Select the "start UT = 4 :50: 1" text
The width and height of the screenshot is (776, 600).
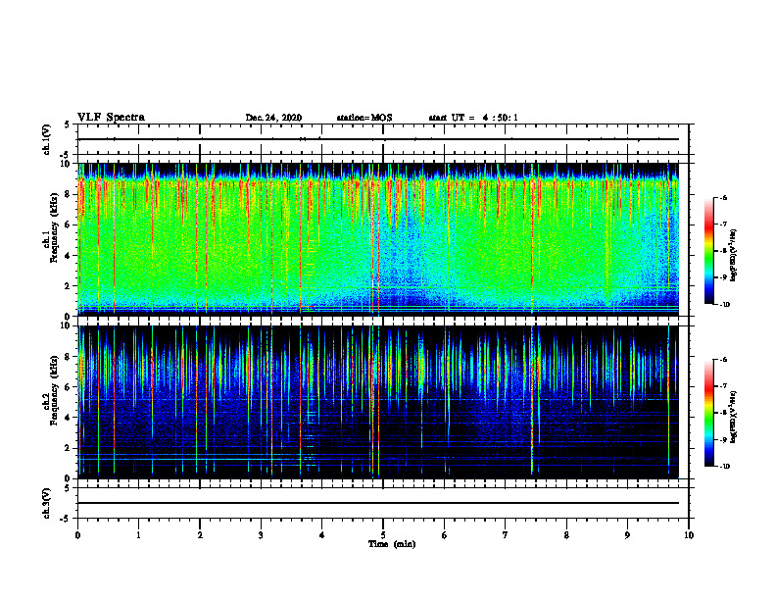(473, 118)
